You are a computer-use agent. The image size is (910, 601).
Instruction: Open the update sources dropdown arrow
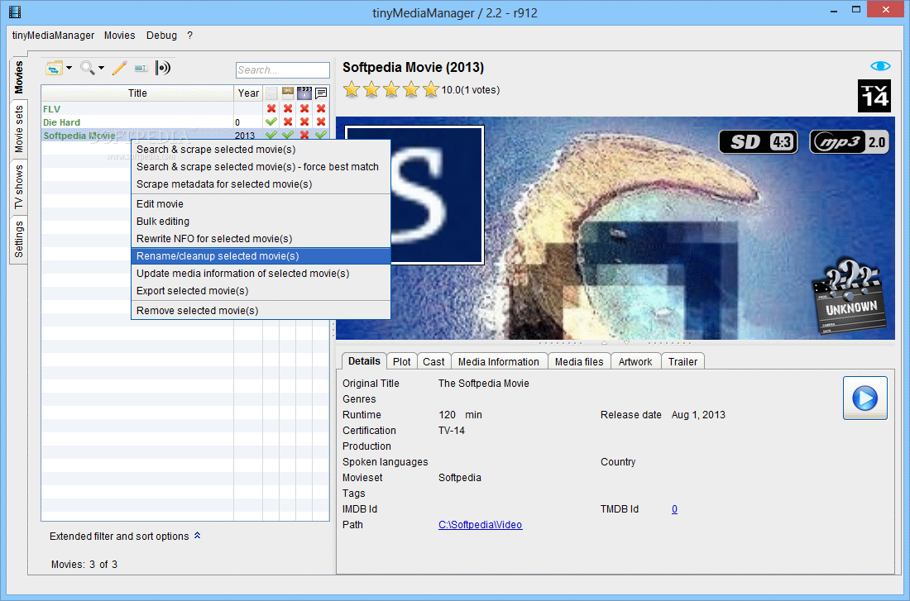coord(69,68)
